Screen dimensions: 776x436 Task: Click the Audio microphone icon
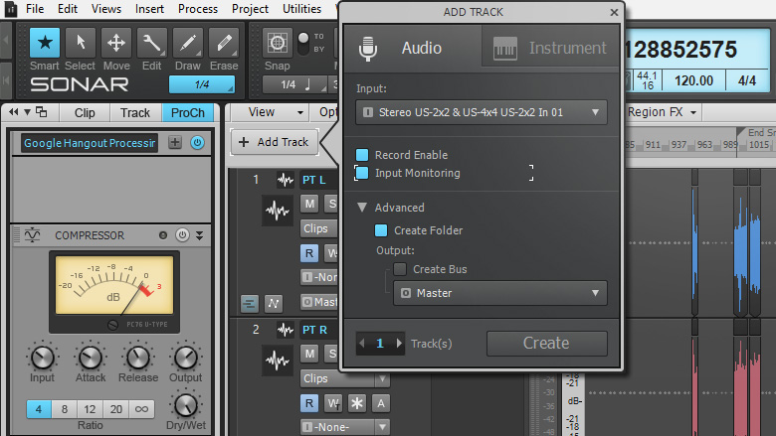point(368,49)
